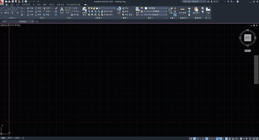259x140 pixels.
Task: Toggle polar tracking in status bar
Action: point(207,139)
